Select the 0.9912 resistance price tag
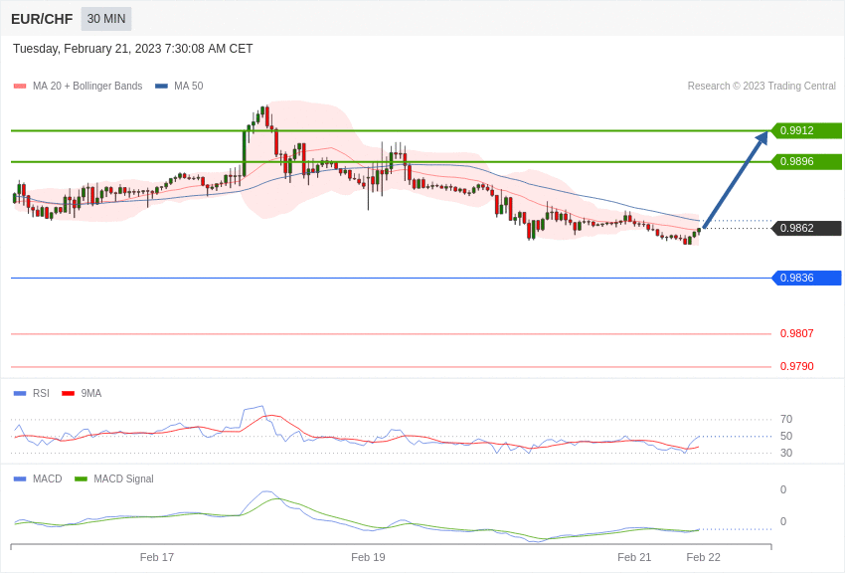Viewport: 845px width, 573px height. tap(807, 130)
